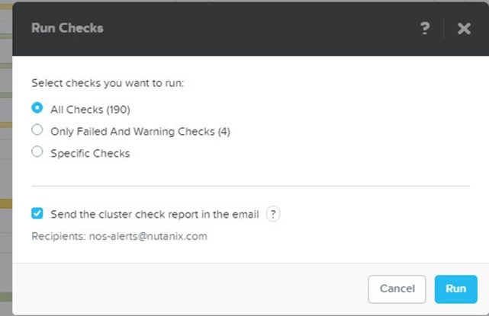Screen dimensions: 489x316
Task: Click the "Only Failed And Warning Checks (4)" label
Action: (x=140, y=132)
